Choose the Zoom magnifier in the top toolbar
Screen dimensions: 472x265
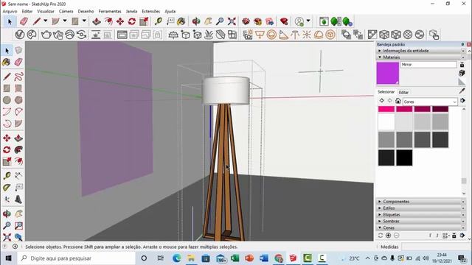click(220, 21)
